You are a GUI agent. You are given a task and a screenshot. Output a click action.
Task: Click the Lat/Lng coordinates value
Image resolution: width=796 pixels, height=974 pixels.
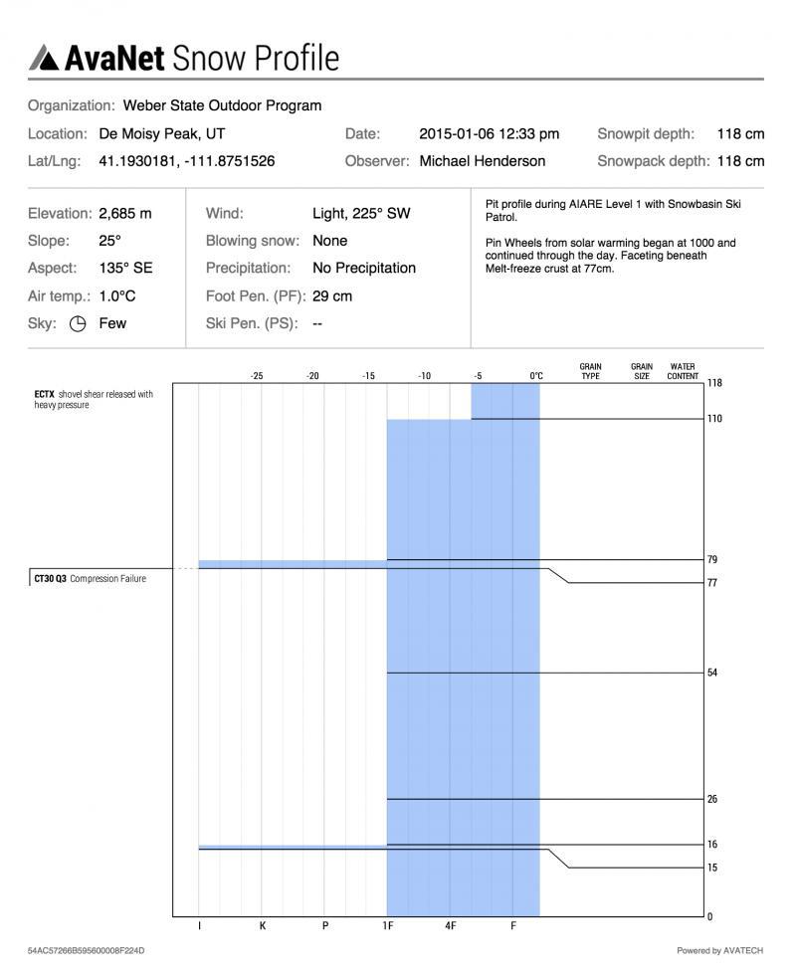[x=186, y=161]
